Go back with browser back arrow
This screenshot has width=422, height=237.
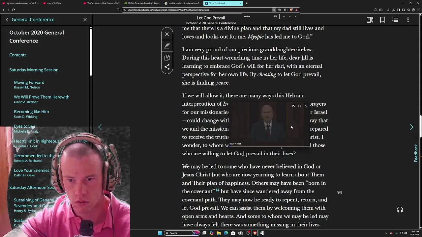click(3, 10)
